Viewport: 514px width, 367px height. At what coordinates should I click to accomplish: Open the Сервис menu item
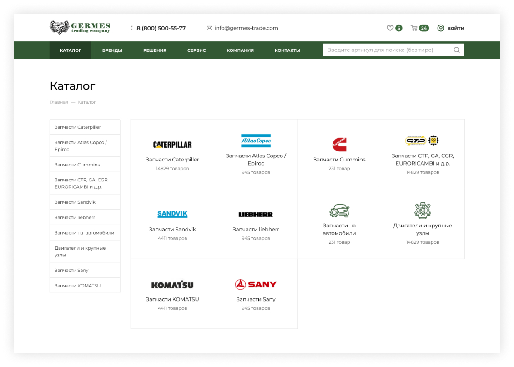(197, 50)
